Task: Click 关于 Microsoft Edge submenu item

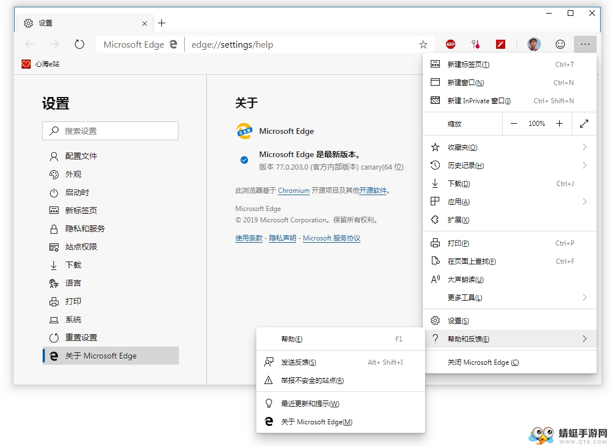Action: point(340,421)
